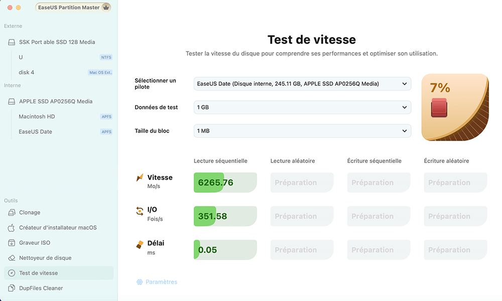Click the NTFS tag on U
Viewport: 502px width, 301px height.
[x=106, y=58]
